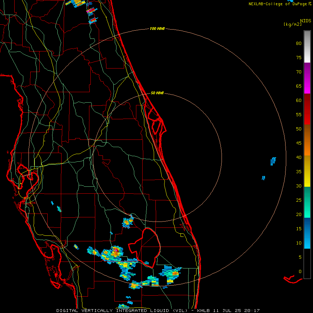313x313 pixels.
Task: Select the NIDS label
Action: pyautogui.click(x=305, y=21)
